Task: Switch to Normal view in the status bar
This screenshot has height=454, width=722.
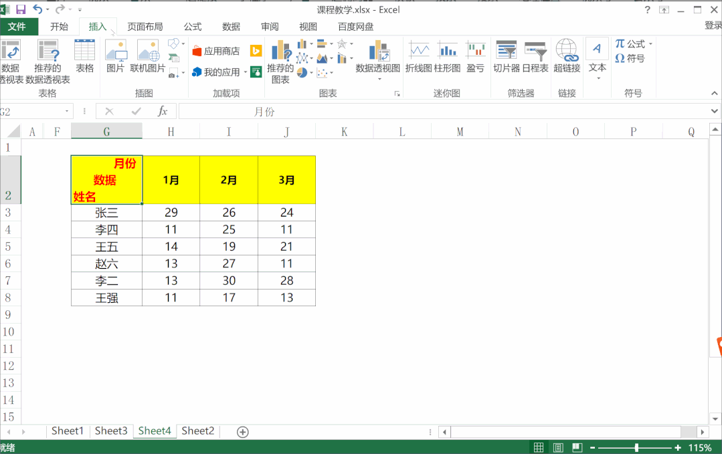Action: 539,447
